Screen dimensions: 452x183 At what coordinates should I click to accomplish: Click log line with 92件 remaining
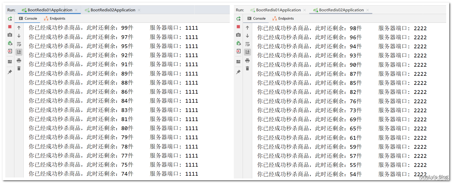pyautogui.click(x=113, y=55)
